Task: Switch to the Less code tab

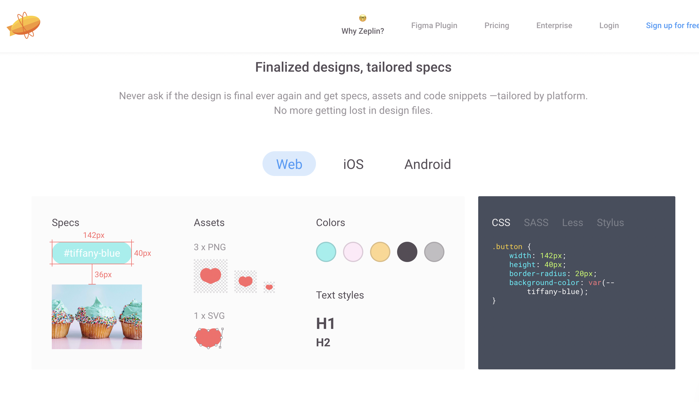Action: [573, 222]
